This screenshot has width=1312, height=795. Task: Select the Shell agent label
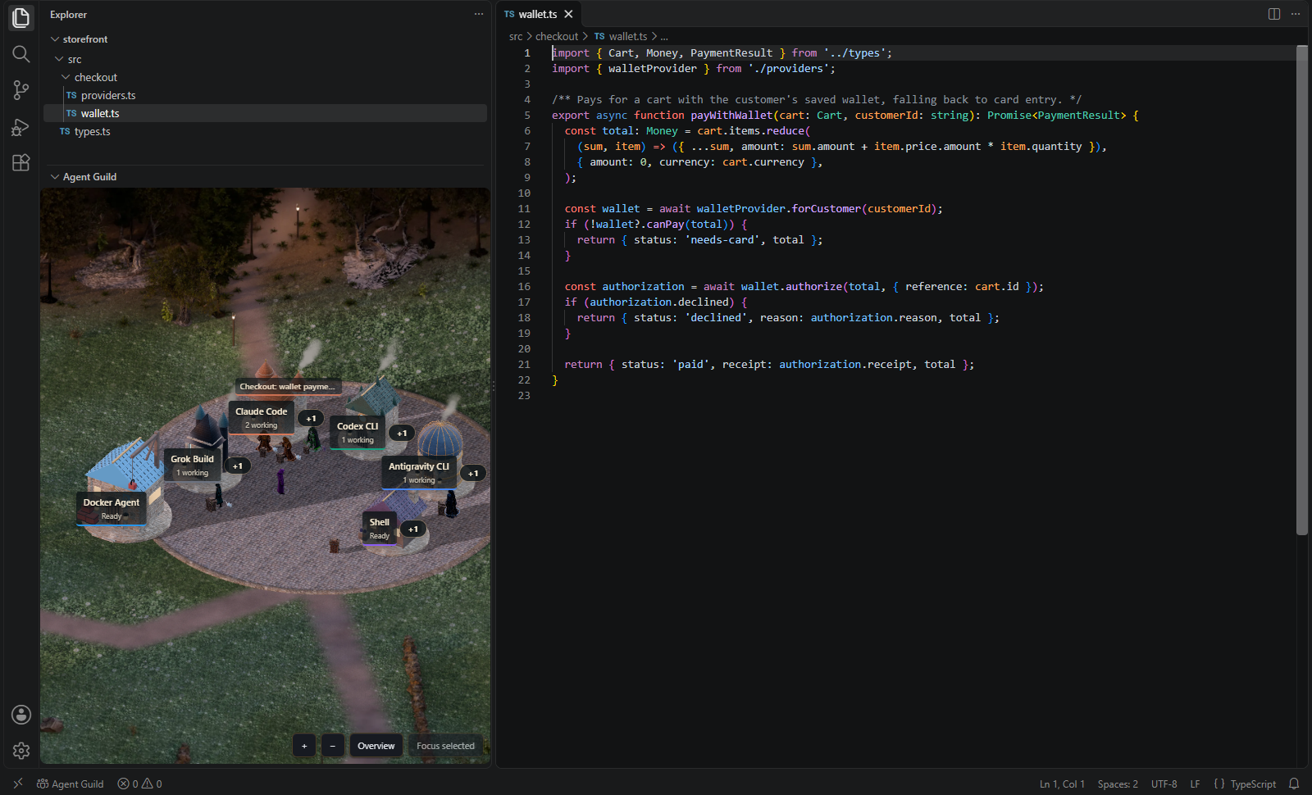click(x=380, y=528)
